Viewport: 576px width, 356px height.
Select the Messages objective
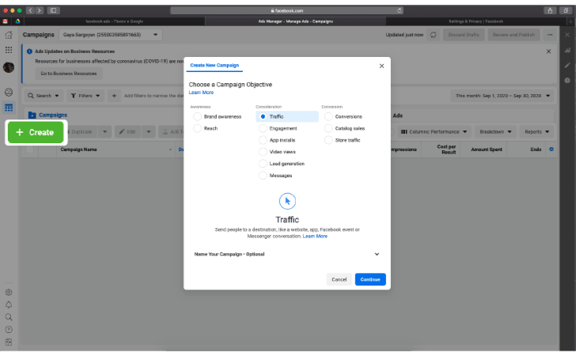pos(263,176)
